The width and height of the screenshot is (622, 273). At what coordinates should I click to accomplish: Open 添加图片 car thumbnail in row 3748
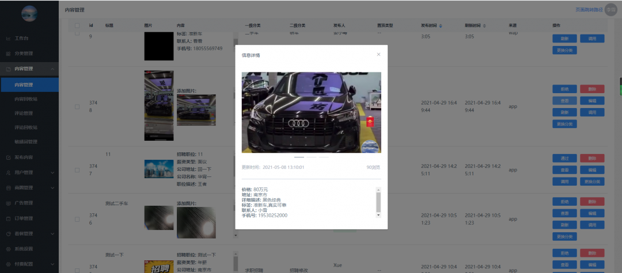[x=196, y=110]
